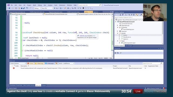
Task: Click the Home icon in Solution Explorer
Action: [120, 15]
